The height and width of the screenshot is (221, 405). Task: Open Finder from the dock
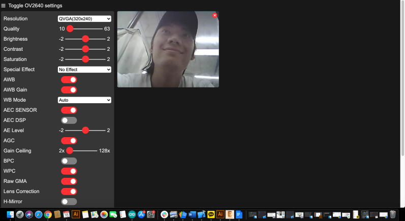[10, 214]
